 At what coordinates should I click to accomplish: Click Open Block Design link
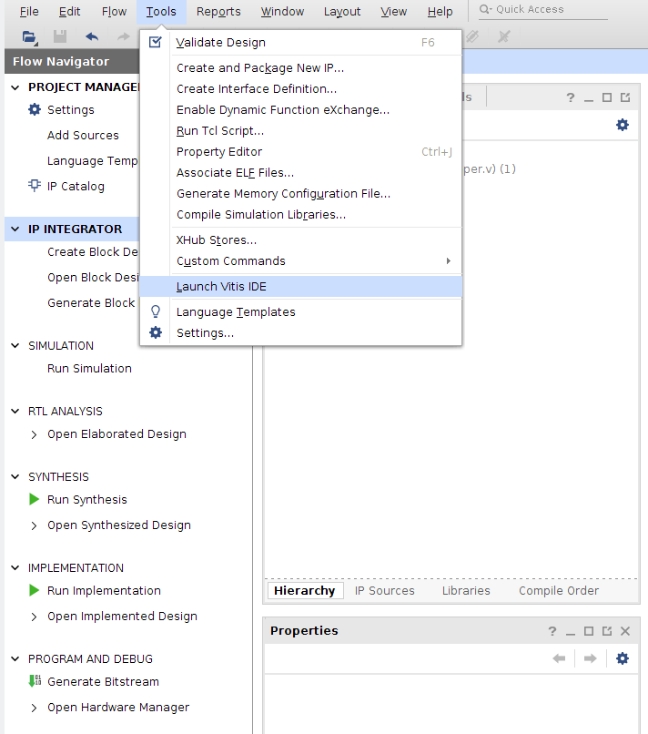click(93, 277)
